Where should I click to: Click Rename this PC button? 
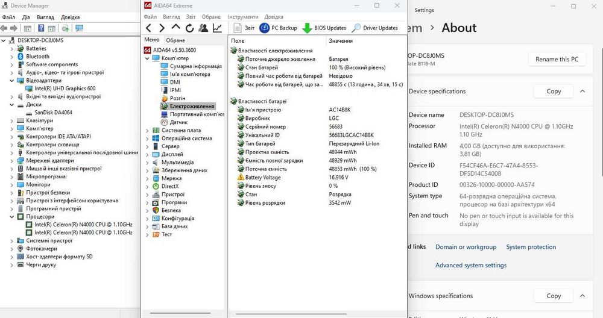557,59
